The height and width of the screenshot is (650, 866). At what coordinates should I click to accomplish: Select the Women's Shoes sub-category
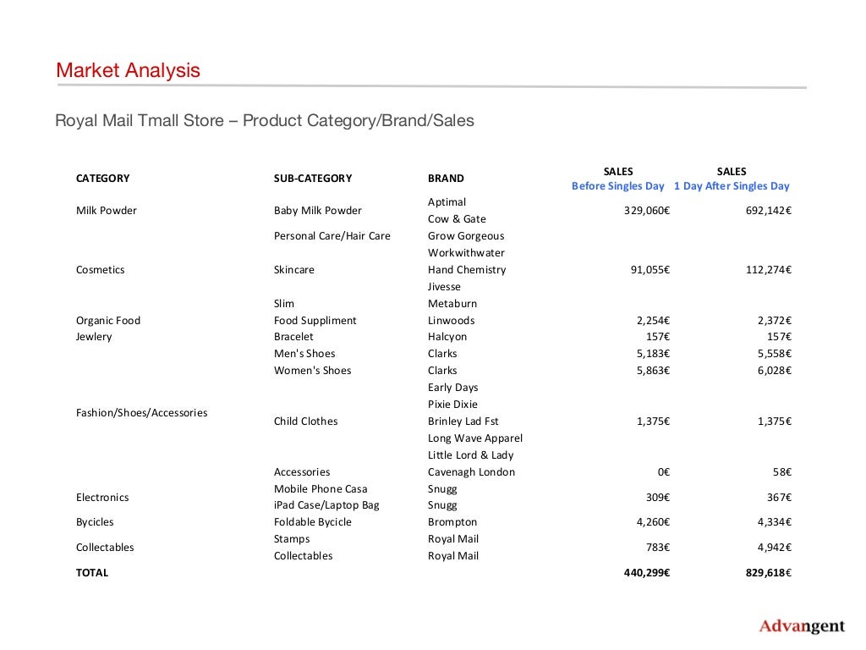313,371
